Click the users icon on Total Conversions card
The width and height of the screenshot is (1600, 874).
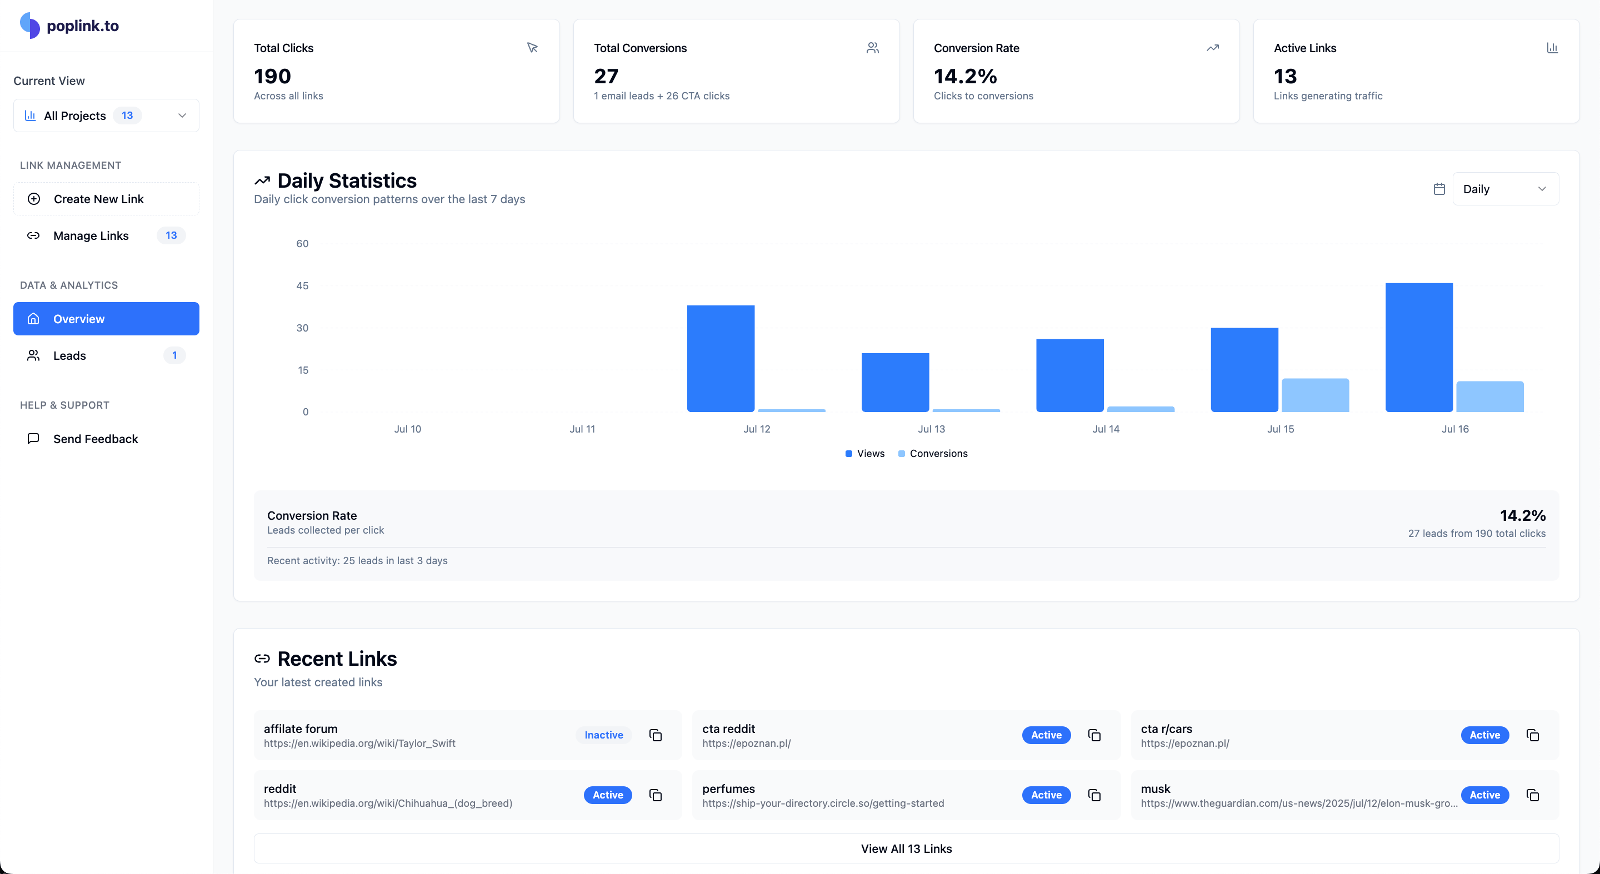pyautogui.click(x=873, y=48)
